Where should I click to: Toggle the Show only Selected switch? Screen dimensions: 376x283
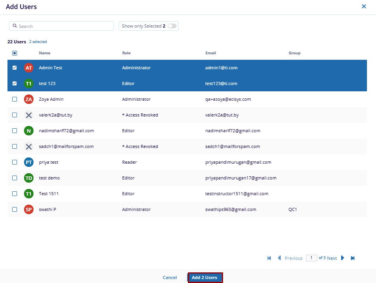172,26
